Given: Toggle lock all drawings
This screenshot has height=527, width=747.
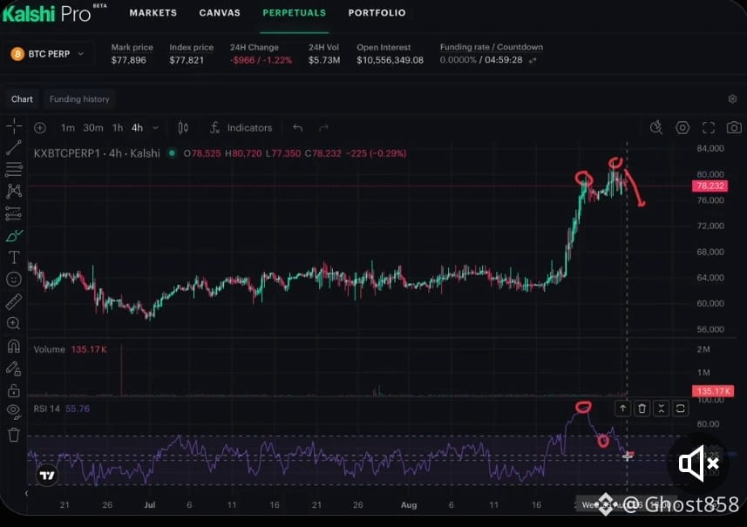Looking at the screenshot, I should pos(14,390).
